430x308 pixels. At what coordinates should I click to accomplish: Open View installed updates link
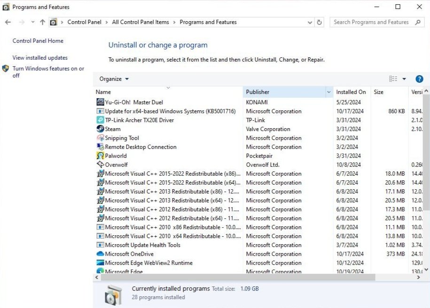pyautogui.click(x=40, y=58)
